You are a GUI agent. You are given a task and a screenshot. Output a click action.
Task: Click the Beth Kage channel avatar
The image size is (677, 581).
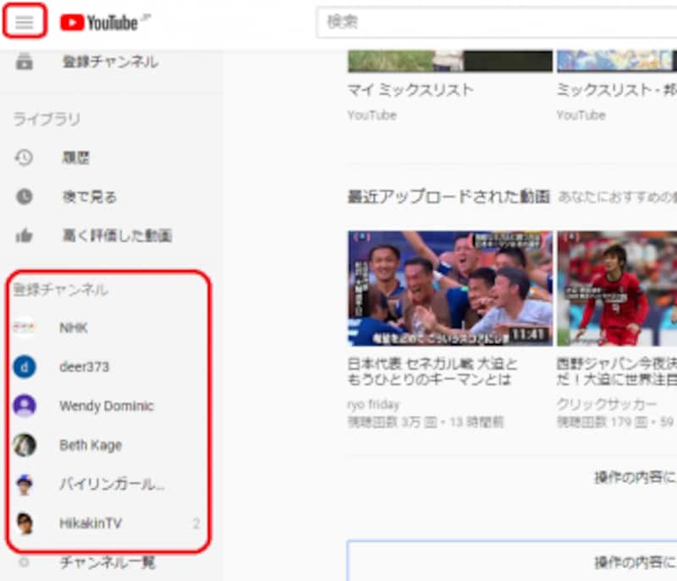(25, 445)
